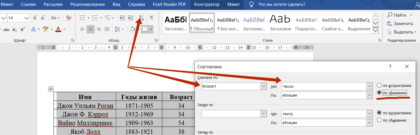Open the Стили pane dialog launcher
Screen dimensions: 420x135
(x=380, y=40)
